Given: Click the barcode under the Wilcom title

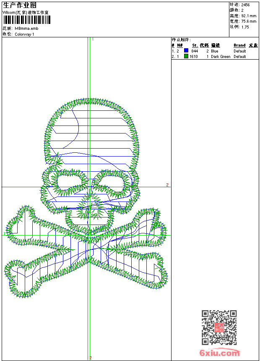Looking at the screenshot, I should (x=27, y=20).
